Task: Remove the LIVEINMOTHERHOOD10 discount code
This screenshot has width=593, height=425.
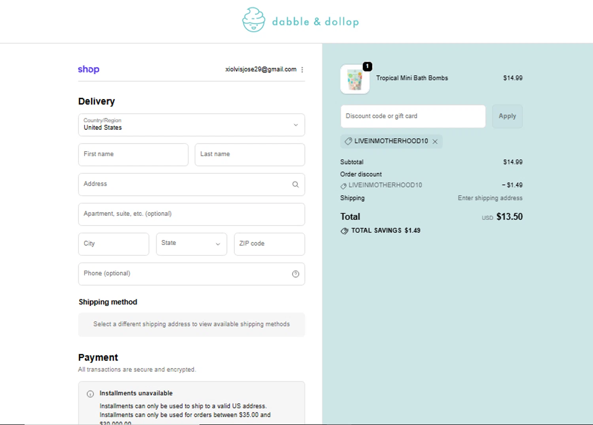Action: (435, 142)
